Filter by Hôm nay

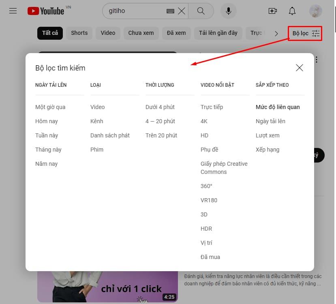[47, 121]
